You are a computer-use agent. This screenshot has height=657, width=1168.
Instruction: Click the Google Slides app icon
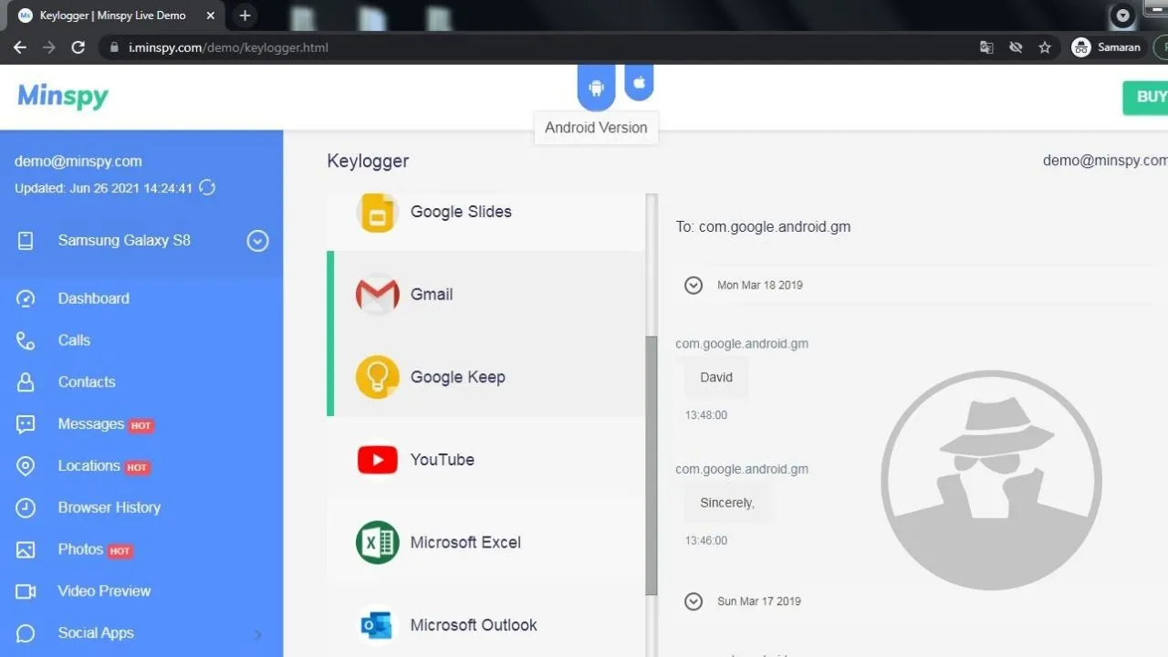(378, 213)
